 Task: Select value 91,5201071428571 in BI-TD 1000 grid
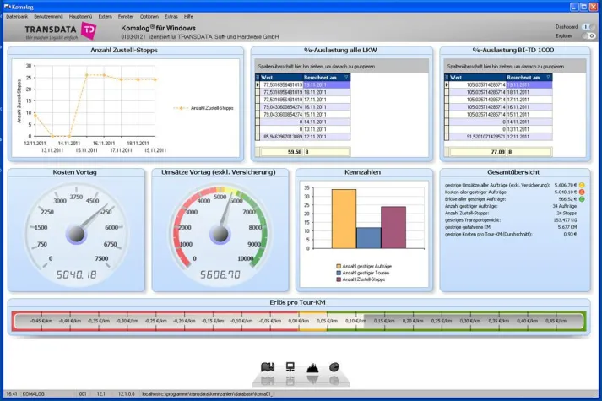(478, 137)
